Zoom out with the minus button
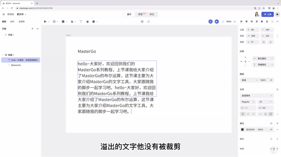This screenshot has height=157, width=281. coord(223,22)
